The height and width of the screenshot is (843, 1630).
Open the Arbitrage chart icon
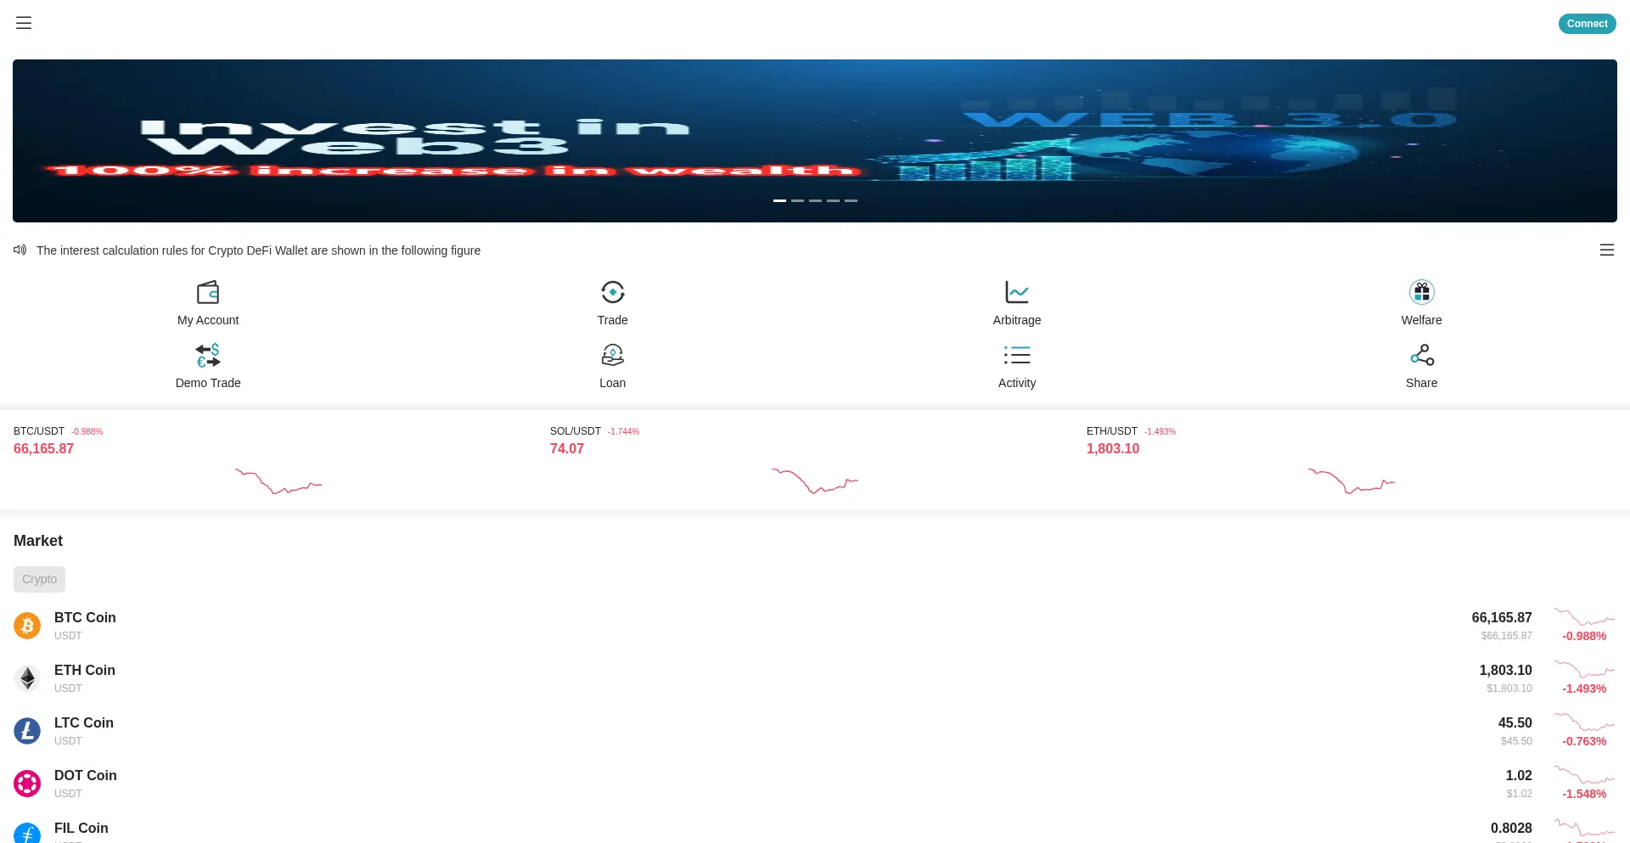coord(1017,292)
